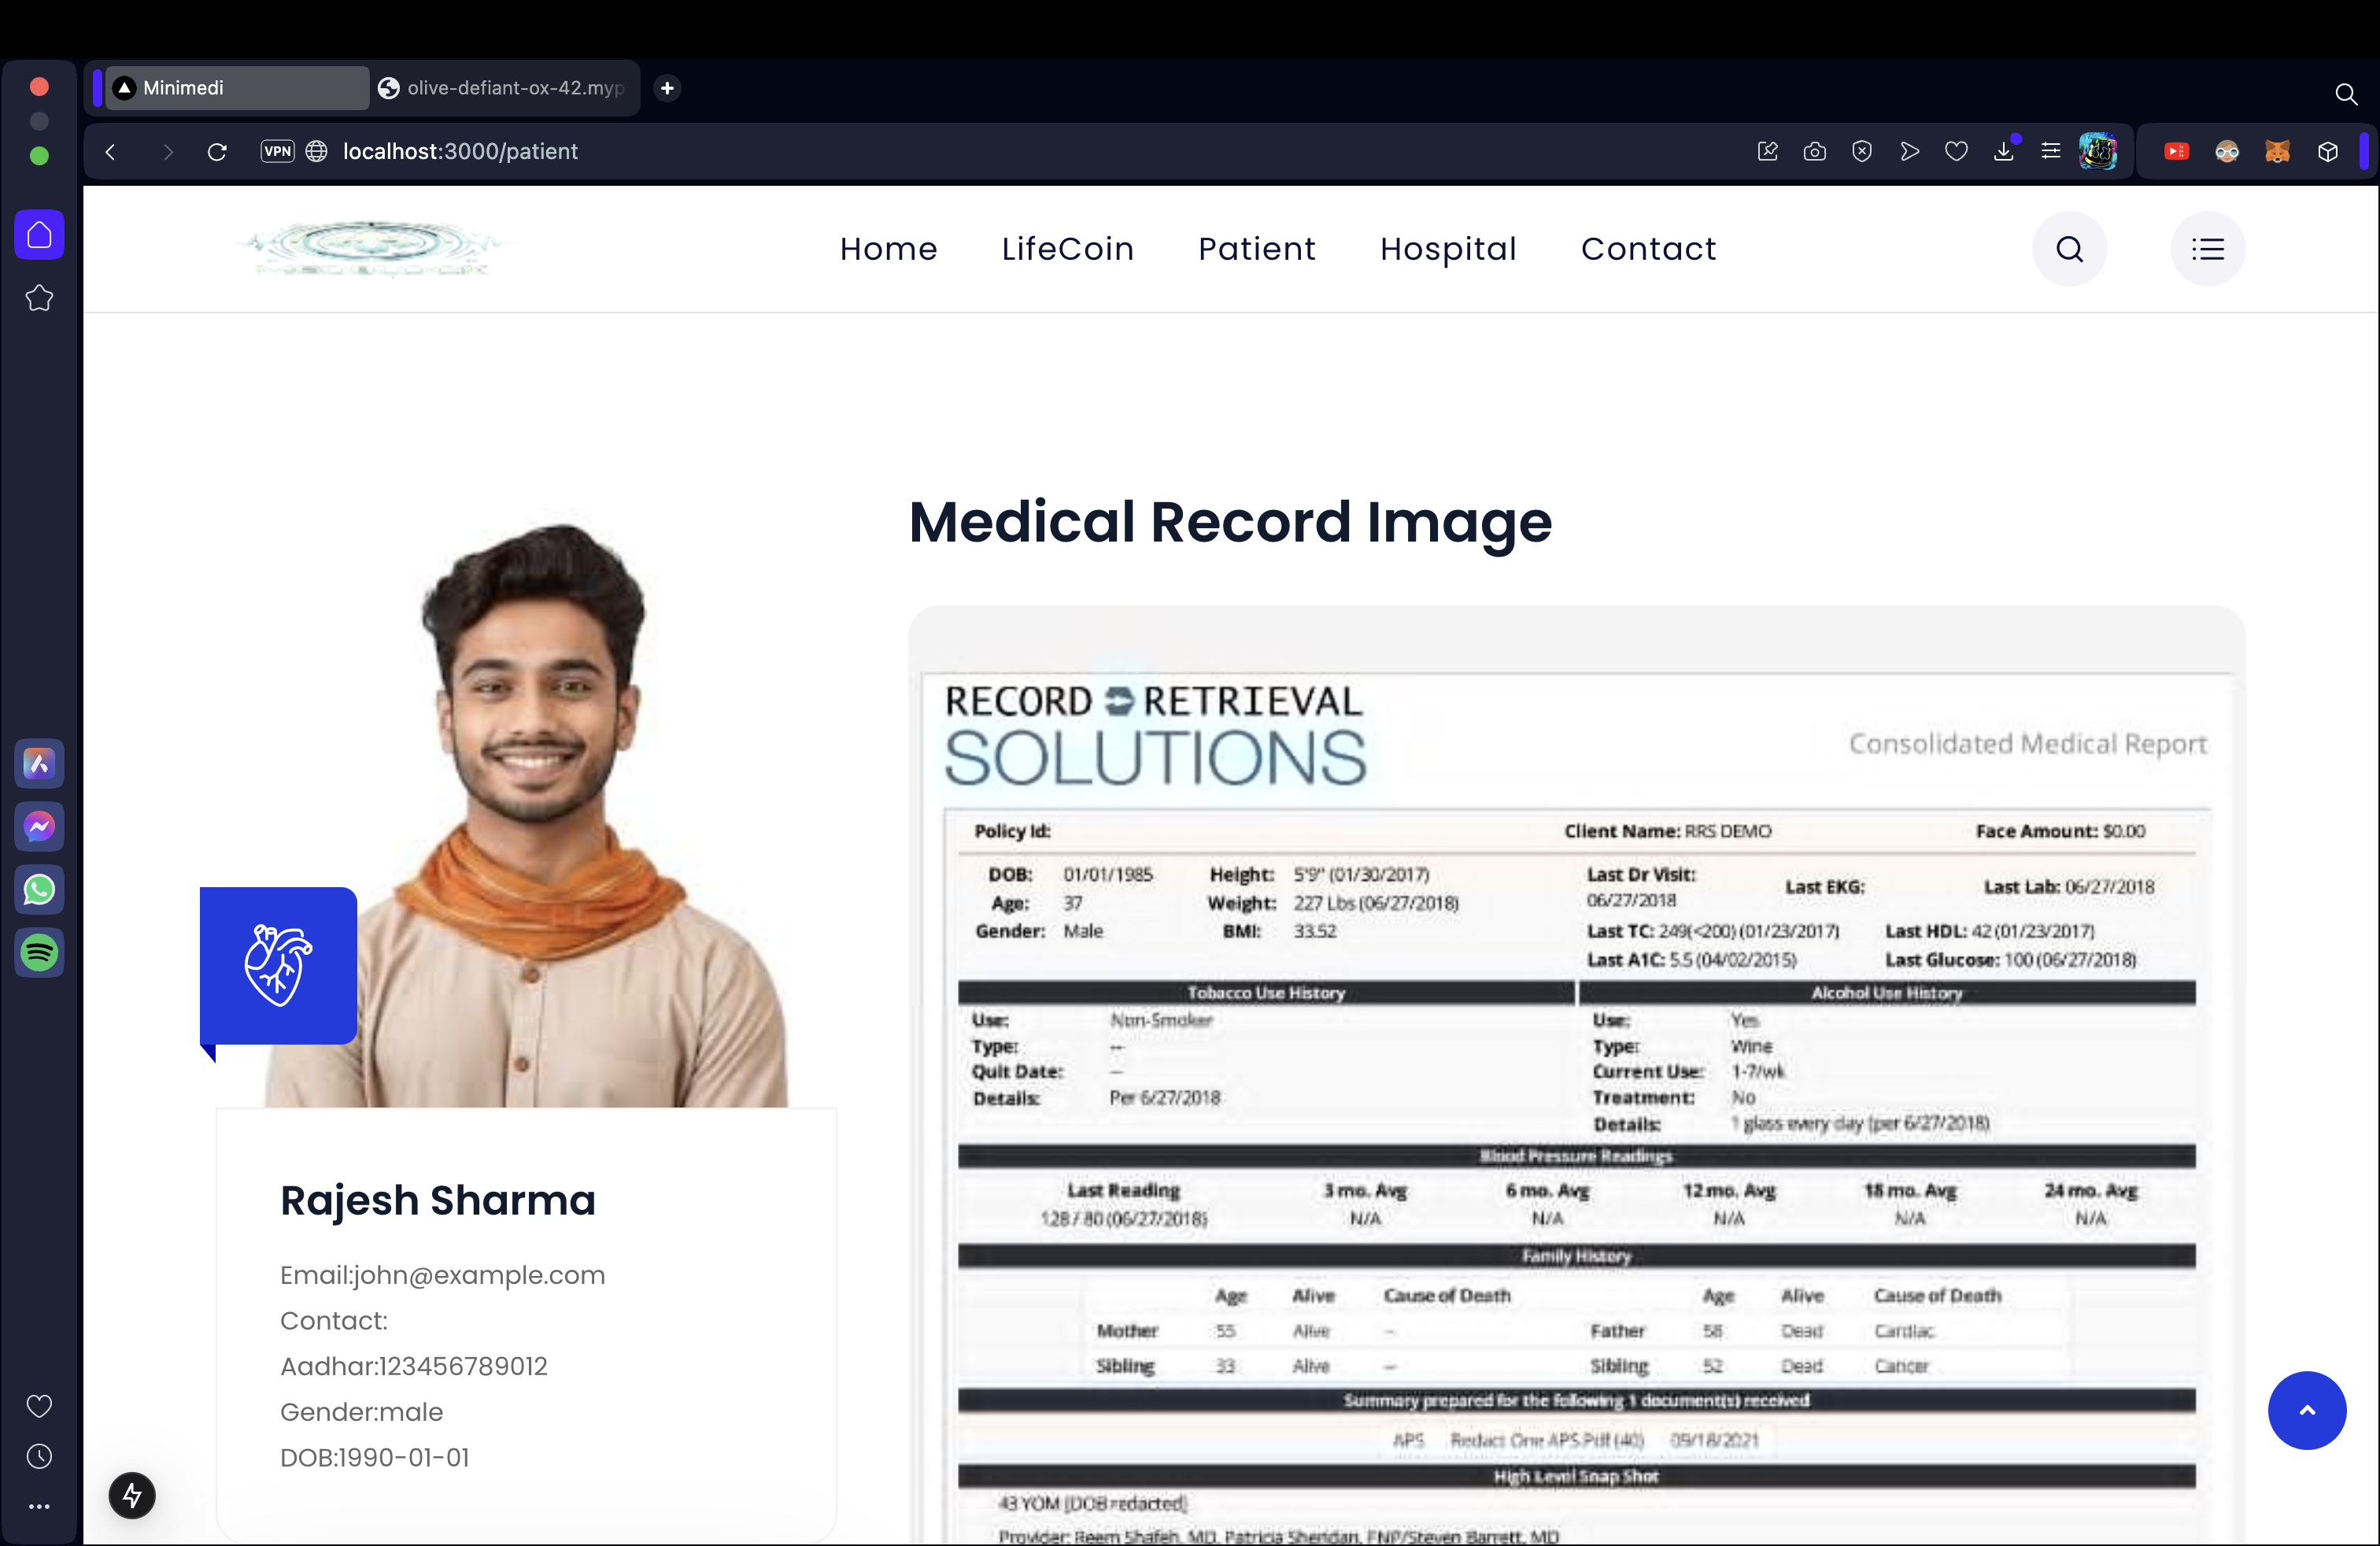Click the MetaMask fox extension icon
The height and width of the screenshot is (1546, 2380).
coord(2277,151)
